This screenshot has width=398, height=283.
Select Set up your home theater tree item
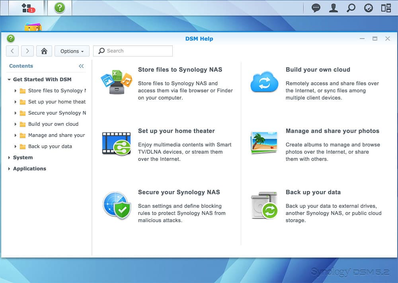click(x=57, y=102)
